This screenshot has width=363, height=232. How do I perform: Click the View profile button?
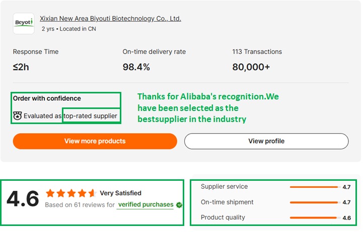coord(266,141)
